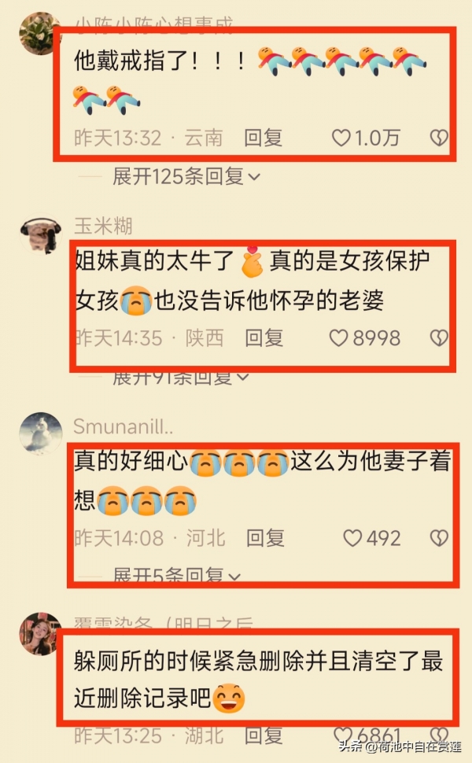Open the username Smunanill.. profile
The height and width of the screenshot is (763, 472).
point(123,427)
